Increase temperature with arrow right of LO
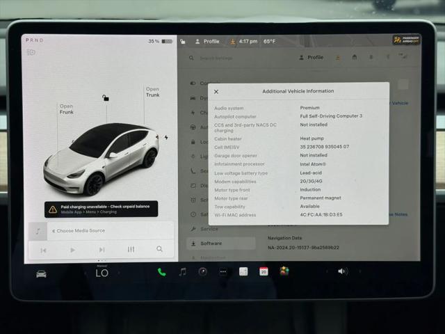This screenshot has width=445, height=334. [x=119, y=273]
